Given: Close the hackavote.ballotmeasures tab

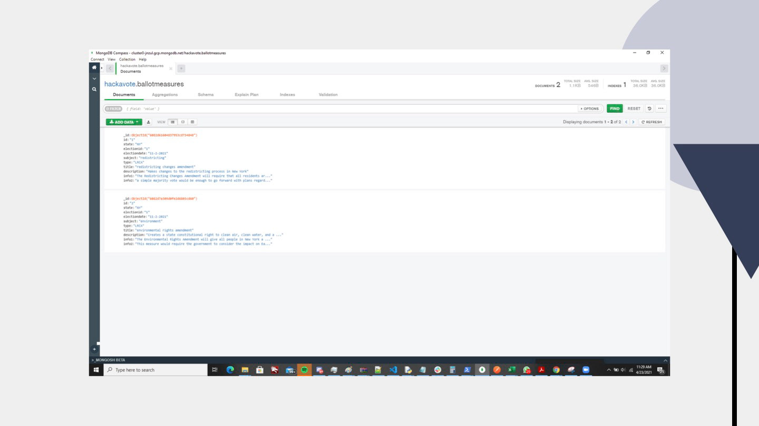Looking at the screenshot, I should pos(171,68).
